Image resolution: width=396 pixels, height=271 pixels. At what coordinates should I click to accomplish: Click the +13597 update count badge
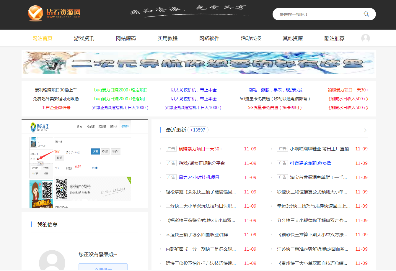click(198, 130)
